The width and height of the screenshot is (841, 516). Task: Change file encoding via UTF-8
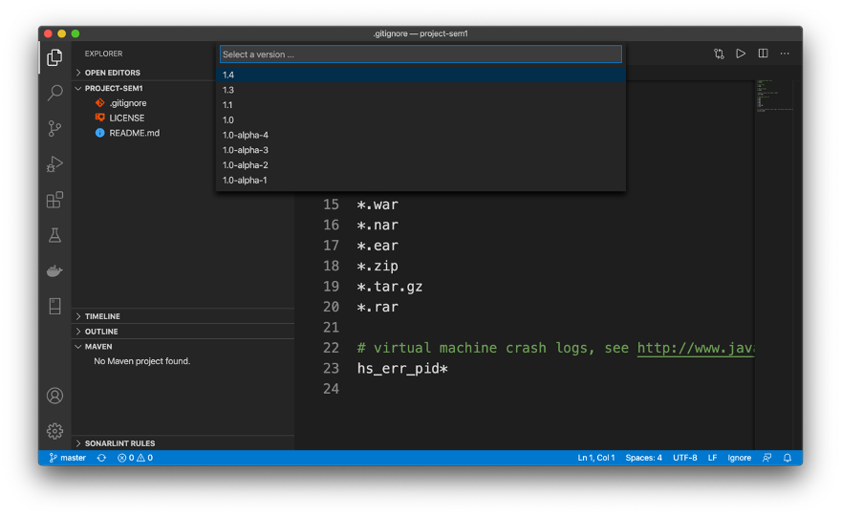point(685,458)
